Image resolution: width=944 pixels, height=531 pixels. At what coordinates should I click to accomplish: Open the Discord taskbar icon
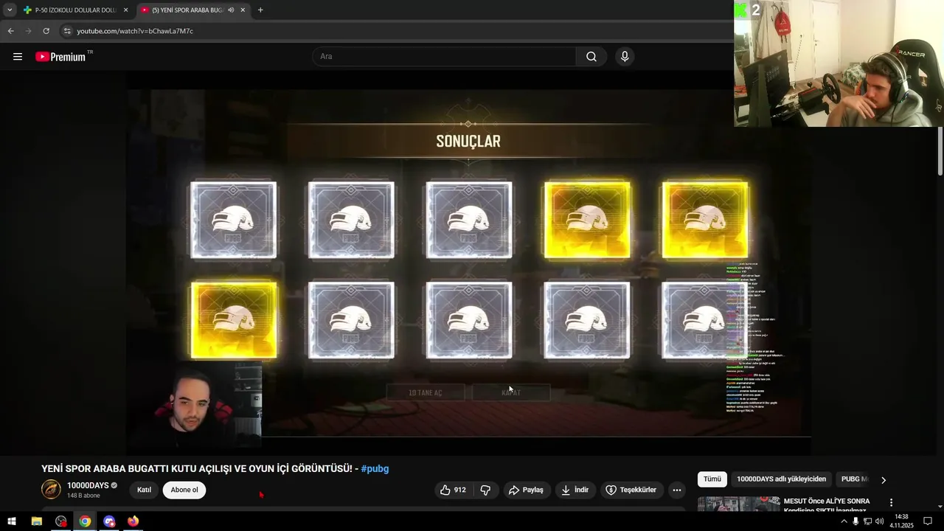(x=109, y=521)
